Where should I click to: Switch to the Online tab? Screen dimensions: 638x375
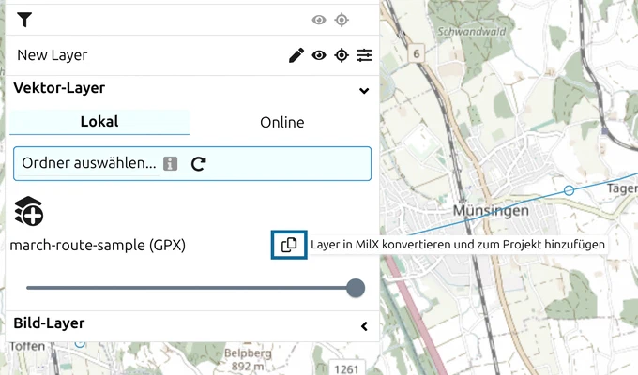coord(282,122)
